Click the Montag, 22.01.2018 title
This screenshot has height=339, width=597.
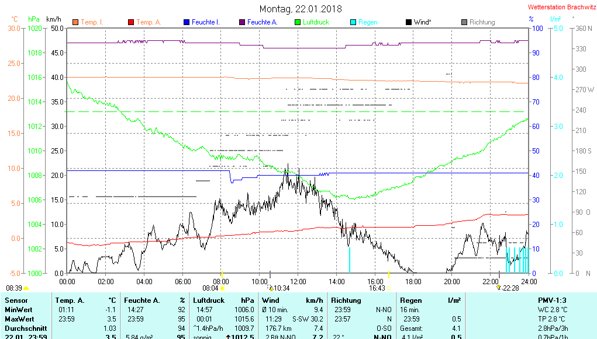301,9
